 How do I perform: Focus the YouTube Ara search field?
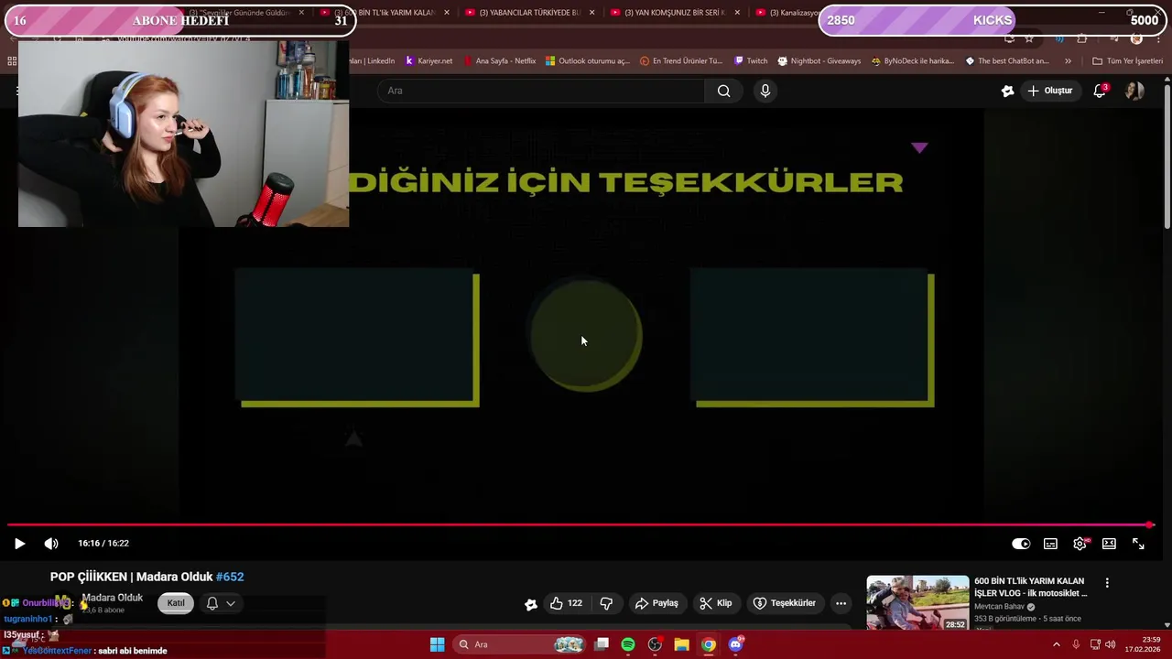tap(540, 91)
